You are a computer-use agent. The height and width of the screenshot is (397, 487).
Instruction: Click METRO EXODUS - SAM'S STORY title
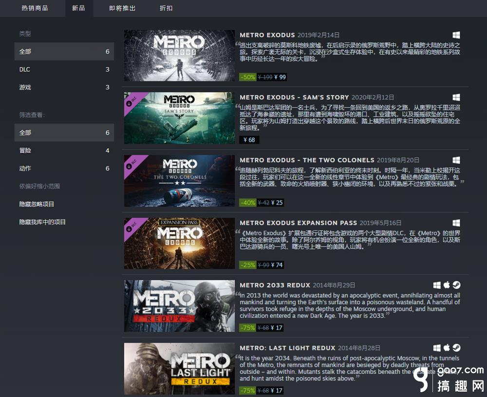pyautogui.click(x=294, y=97)
